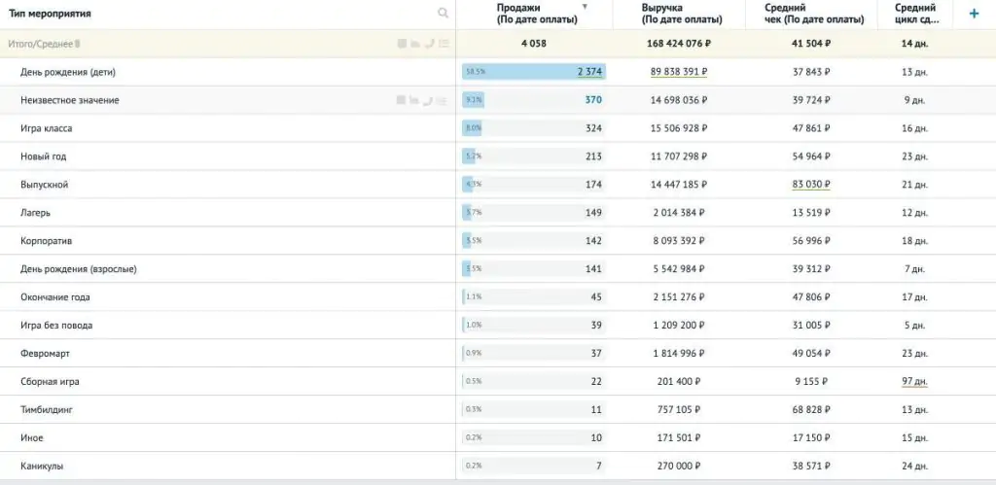Click cycle '5 дн.' for 'Игра без повода'
Screen dimensions: 996x485
(x=914, y=326)
